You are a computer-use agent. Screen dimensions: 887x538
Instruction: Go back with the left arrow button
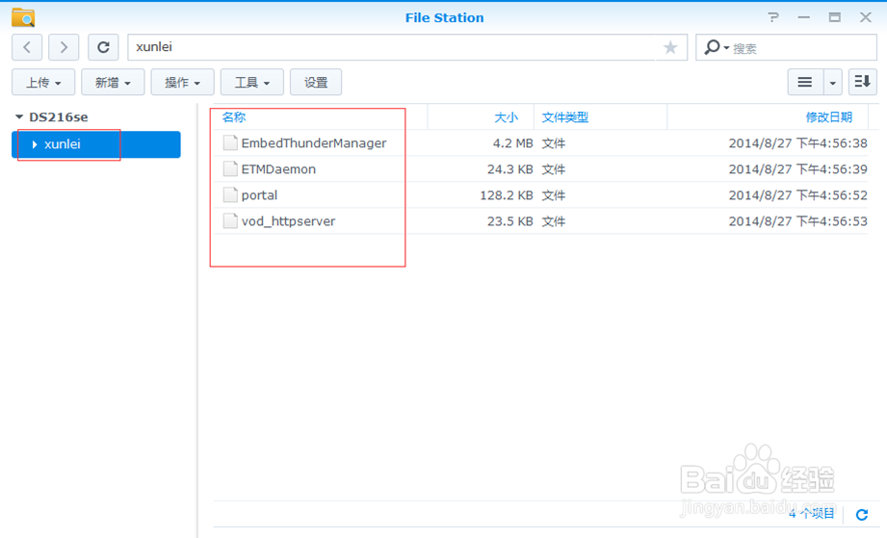point(27,47)
